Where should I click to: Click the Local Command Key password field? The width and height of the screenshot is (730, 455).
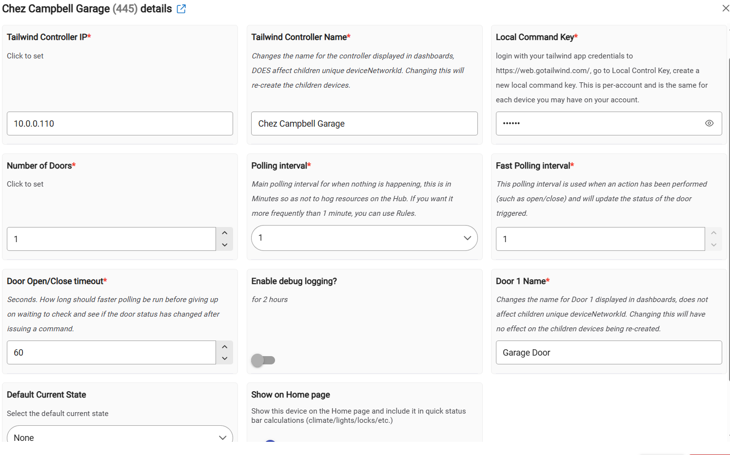[599, 124]
